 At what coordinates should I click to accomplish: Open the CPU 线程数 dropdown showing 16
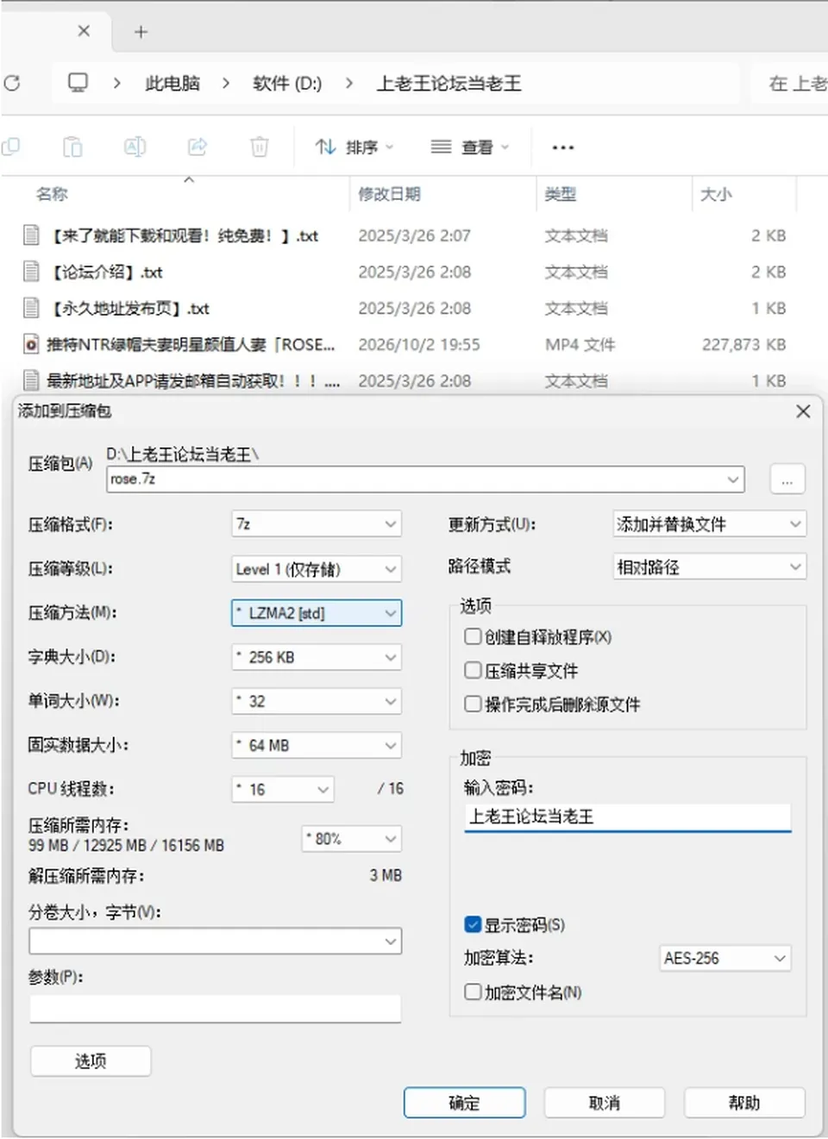point(283,789)
